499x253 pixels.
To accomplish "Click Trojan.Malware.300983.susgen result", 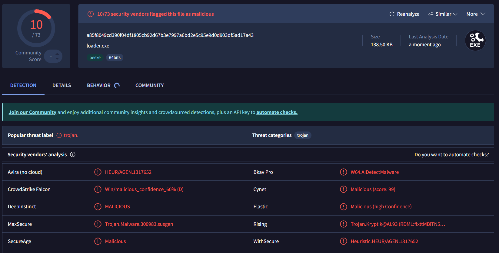I will click(x=139, y=224).
